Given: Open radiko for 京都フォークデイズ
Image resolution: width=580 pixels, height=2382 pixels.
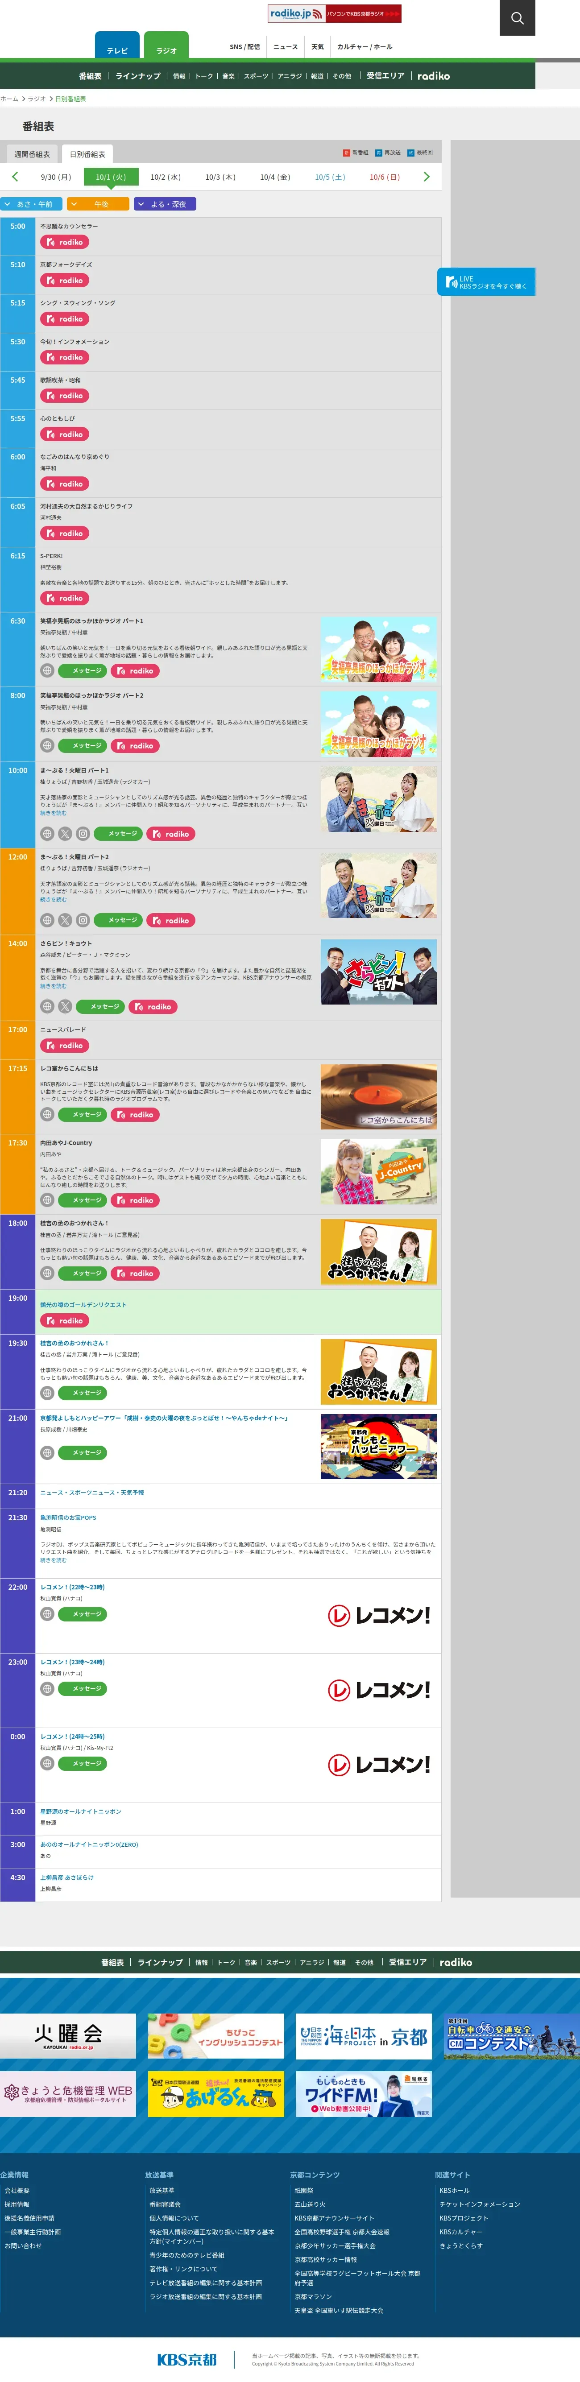Looking at the screenshot, I should click(64, 280).
